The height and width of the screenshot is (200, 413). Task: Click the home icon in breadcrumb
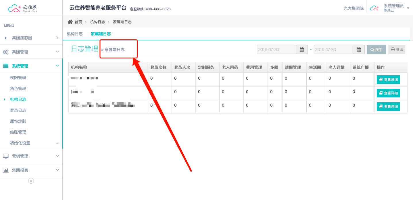70,22
